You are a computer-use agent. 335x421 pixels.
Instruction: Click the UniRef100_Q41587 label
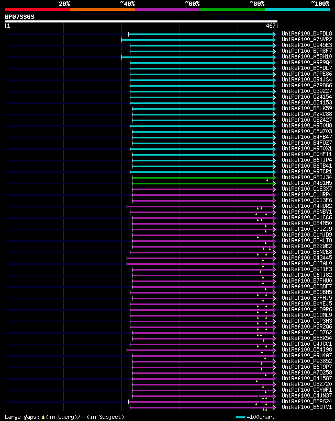coord(307,378)
